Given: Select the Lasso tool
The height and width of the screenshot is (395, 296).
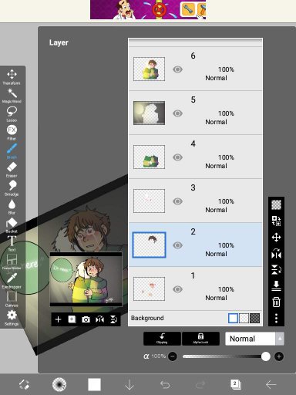Looking at the screenshot, I should point(12,114).
